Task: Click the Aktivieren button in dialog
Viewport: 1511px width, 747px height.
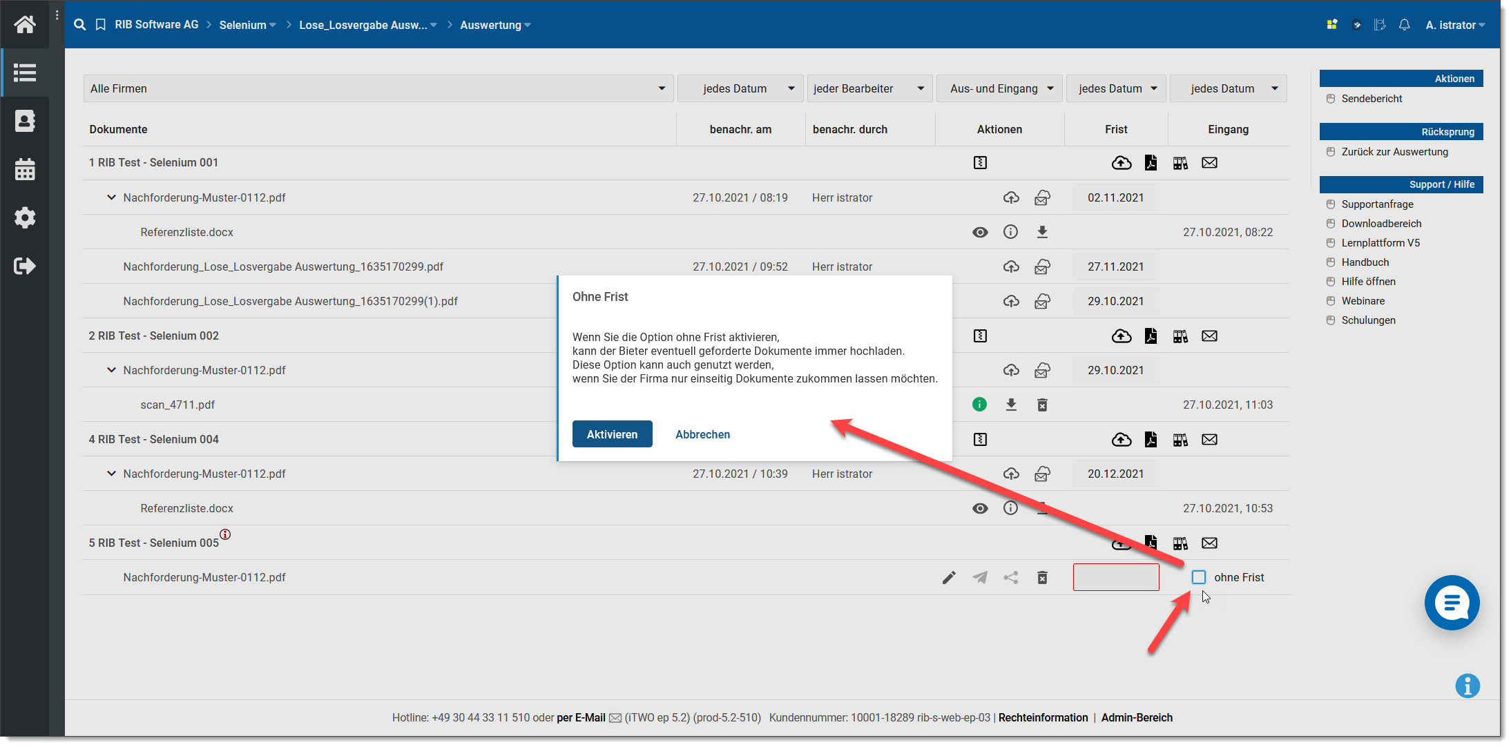Action: pyautogui.click(x=612, y=434)
